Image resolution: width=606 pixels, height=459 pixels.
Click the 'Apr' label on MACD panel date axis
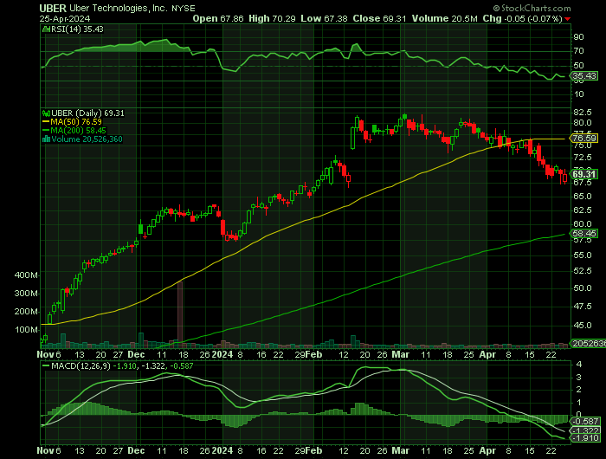tap(487, 451)
